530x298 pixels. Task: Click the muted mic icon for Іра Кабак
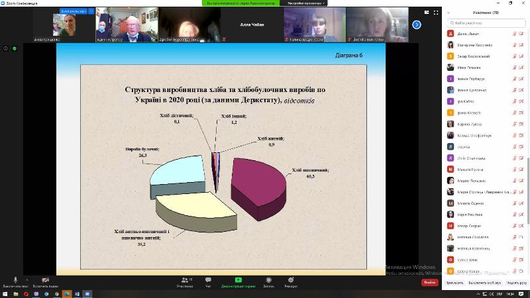[x=515, y=101]
